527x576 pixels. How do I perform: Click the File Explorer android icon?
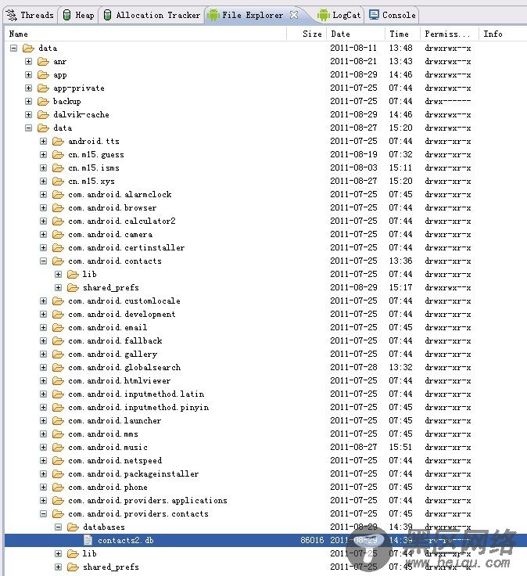coord(213,15)
